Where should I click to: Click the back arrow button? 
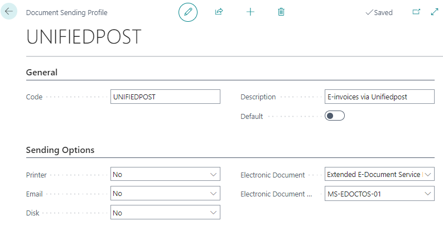coord(9,12)
